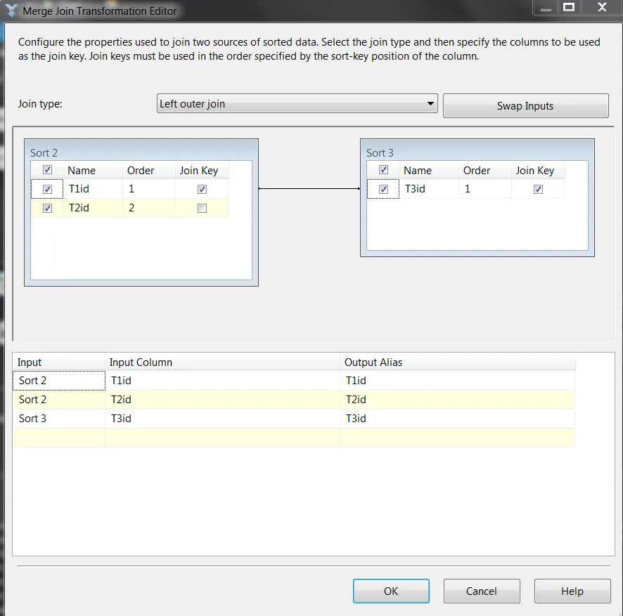The width and height of the screenshot is (623, 616).
Task: Toggle select-all checkbox in Sort 3 header
Action: pos(383,170)
